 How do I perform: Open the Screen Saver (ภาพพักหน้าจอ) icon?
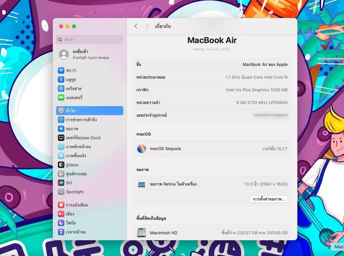[61, 146]
